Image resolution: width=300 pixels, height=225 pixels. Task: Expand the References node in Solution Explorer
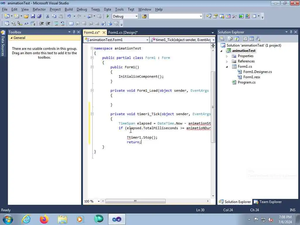coord(227,62)
